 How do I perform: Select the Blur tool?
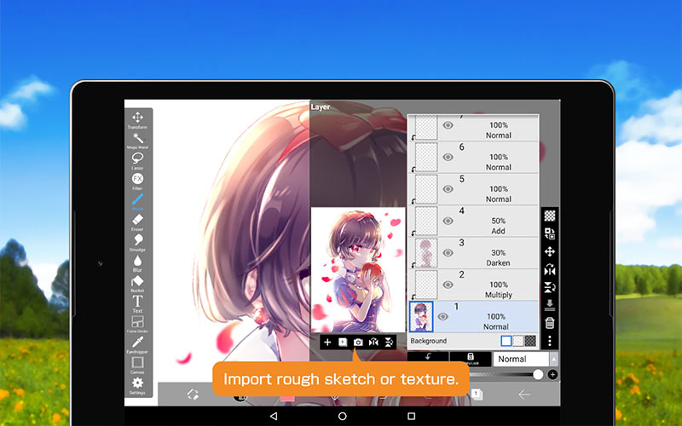tap(137, 262)
